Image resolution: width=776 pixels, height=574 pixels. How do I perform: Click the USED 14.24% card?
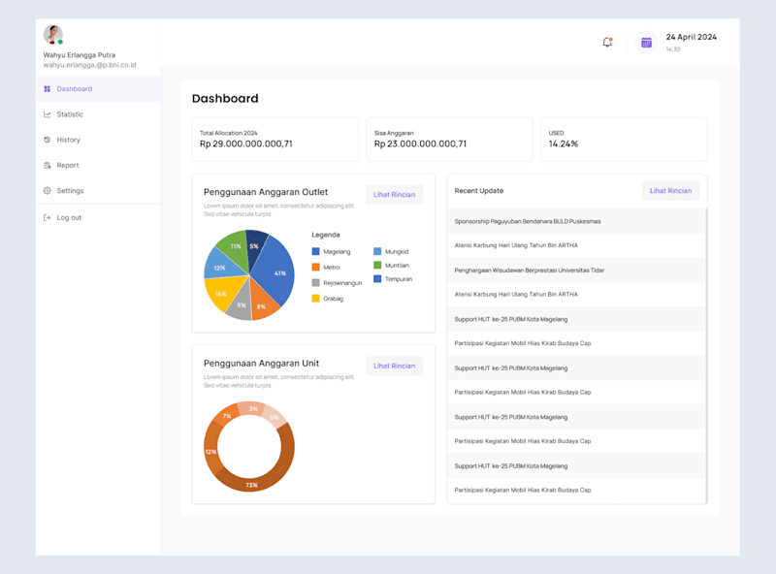point(624,139)
